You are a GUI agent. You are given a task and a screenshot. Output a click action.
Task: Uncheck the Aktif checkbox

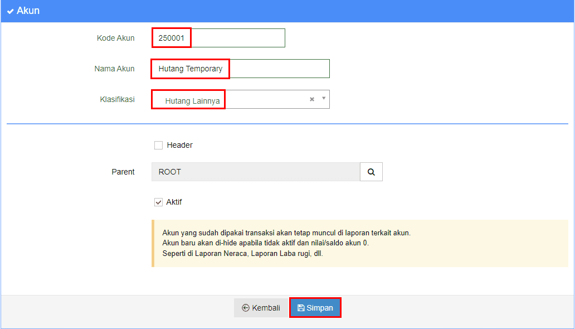tap(158, 202)
